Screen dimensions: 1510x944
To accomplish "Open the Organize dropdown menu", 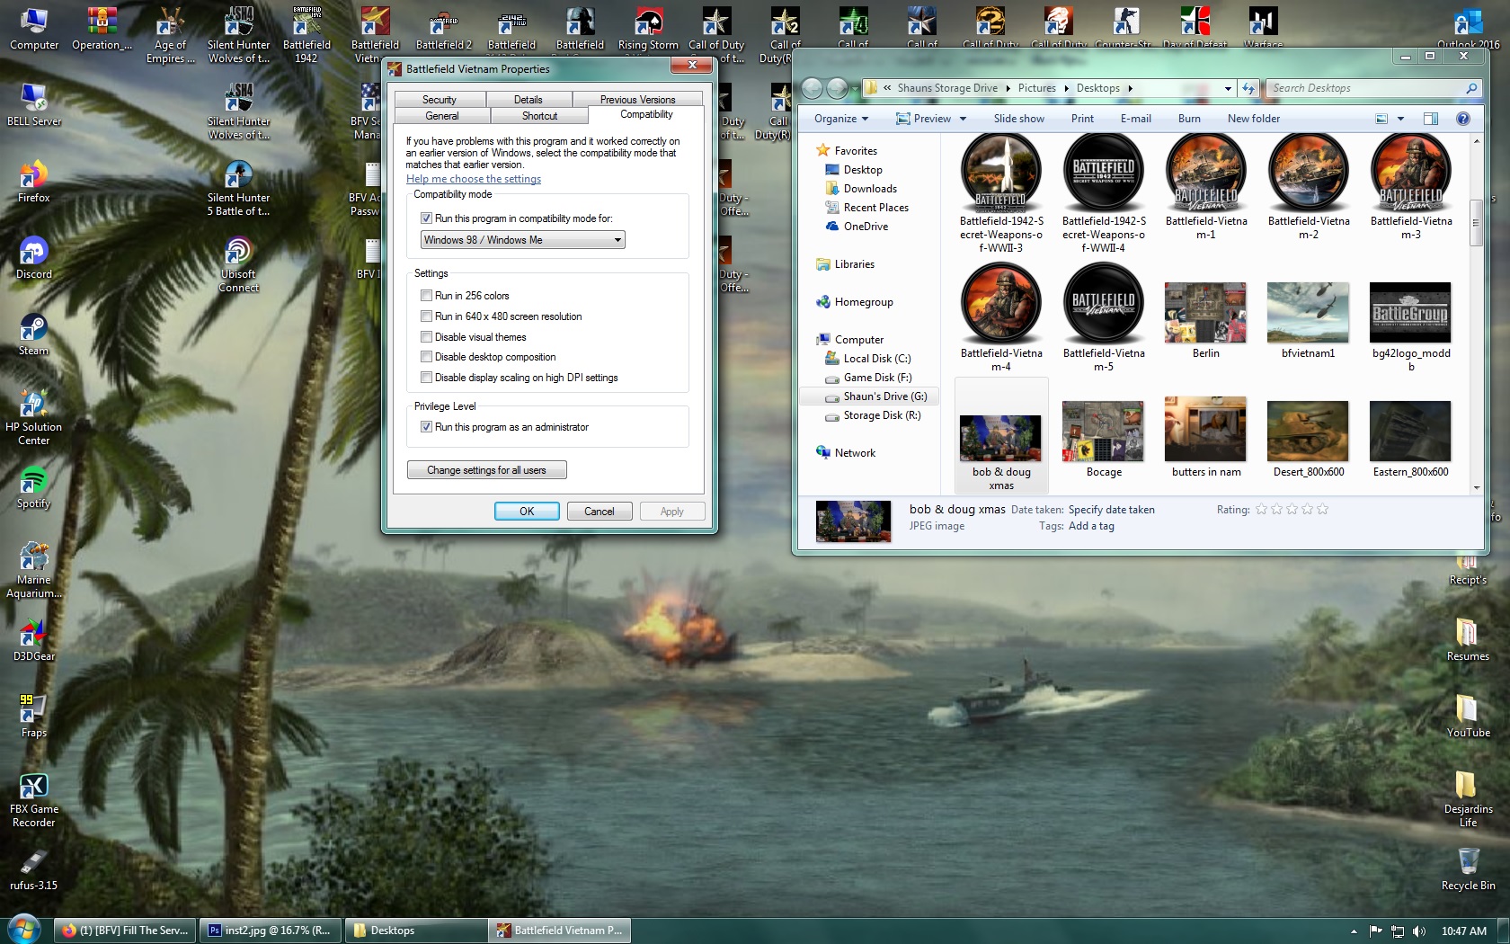I will tap(841, 119).
